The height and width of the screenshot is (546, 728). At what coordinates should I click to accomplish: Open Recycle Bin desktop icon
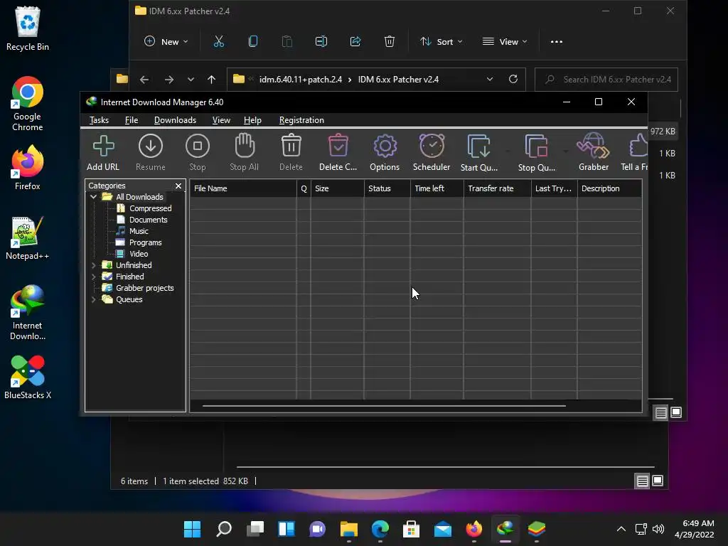click(28, 28)
